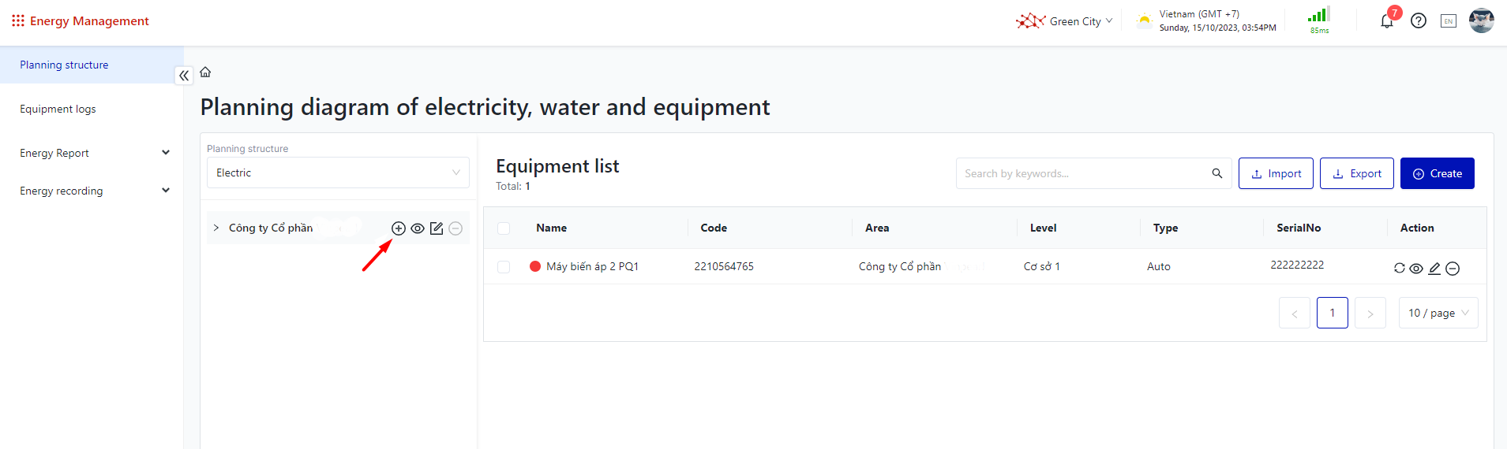Click the pencil edit icon in equipment row

tap(1434, 268)
